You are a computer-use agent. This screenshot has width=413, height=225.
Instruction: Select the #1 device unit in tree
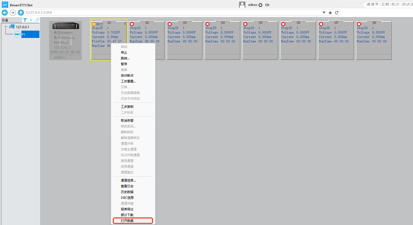[x=30, y=34]
